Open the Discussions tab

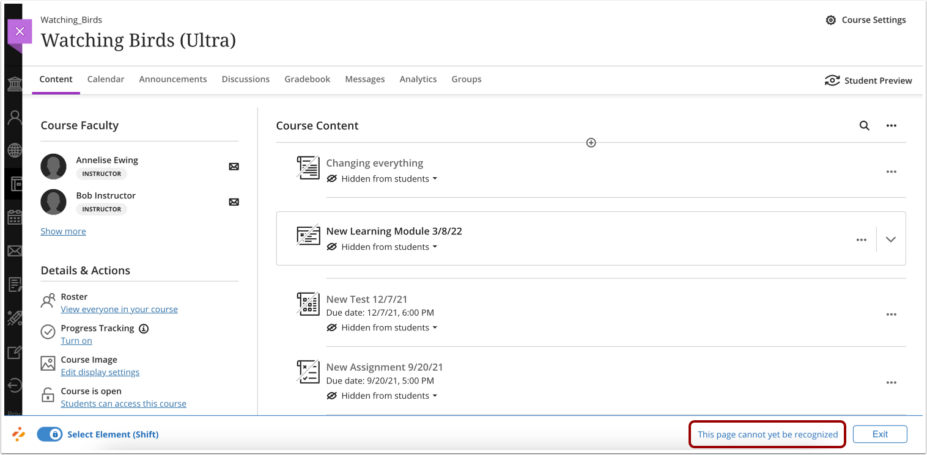(x=246, y=79)
